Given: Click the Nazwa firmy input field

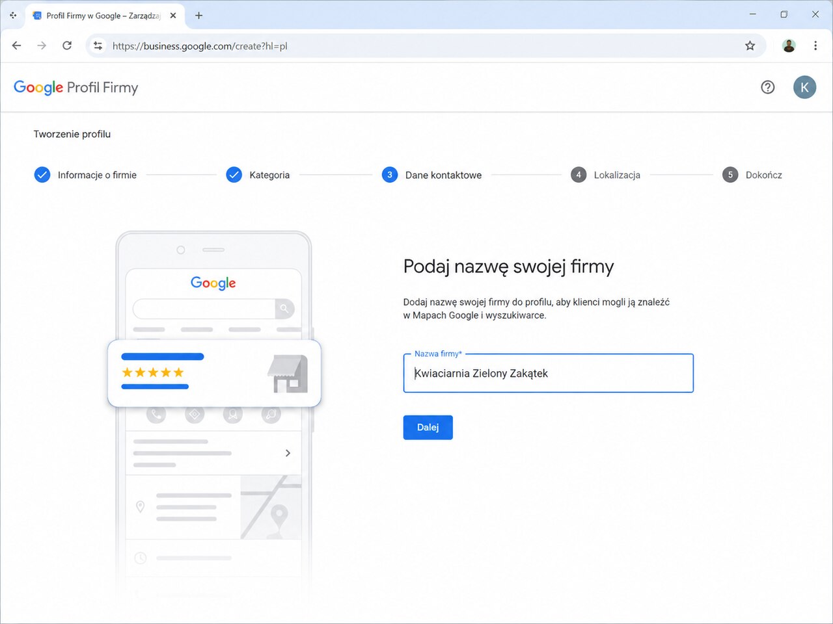Looking at the screenshot, I should point(549,373).
